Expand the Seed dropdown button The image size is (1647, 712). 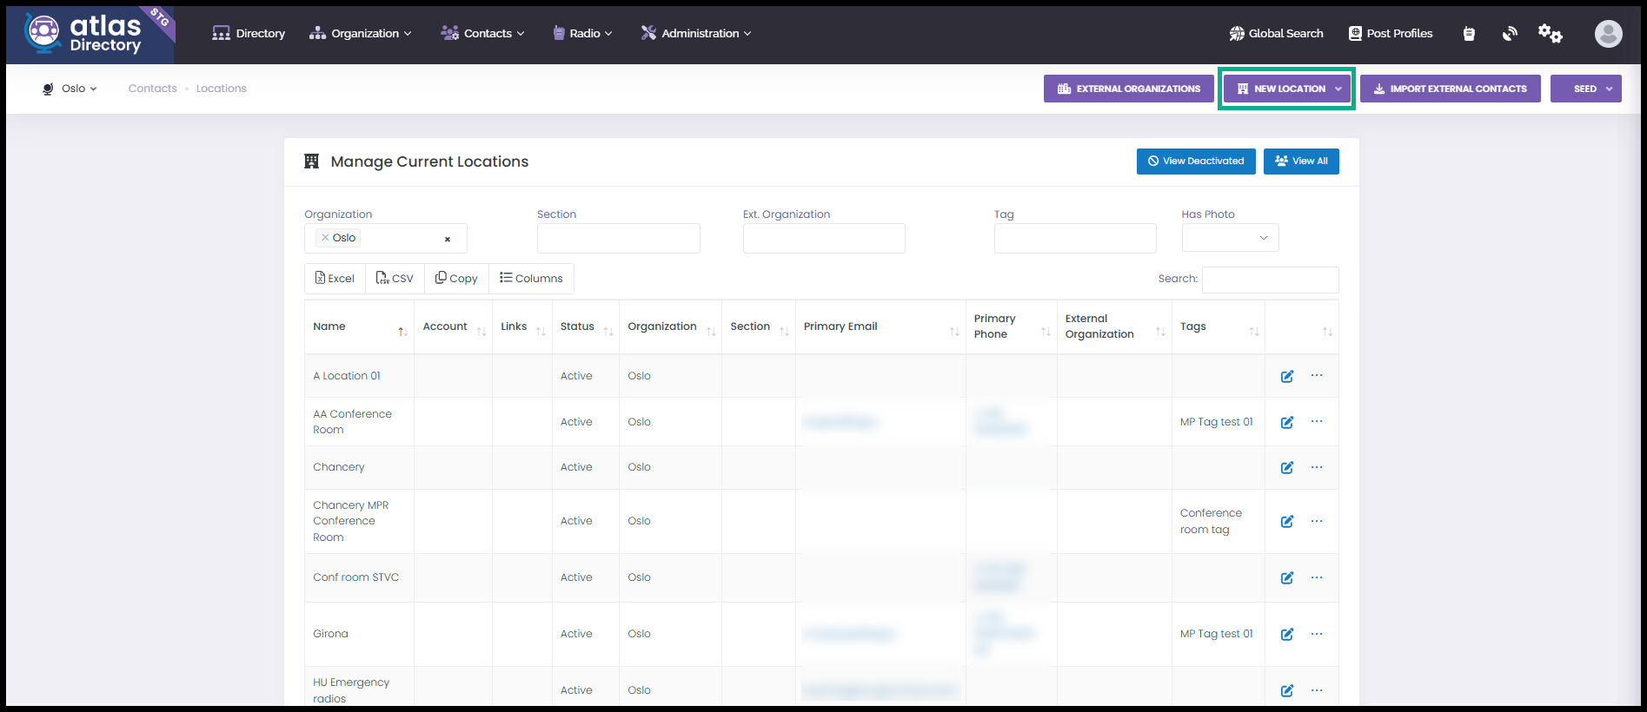pos(1609,89)
